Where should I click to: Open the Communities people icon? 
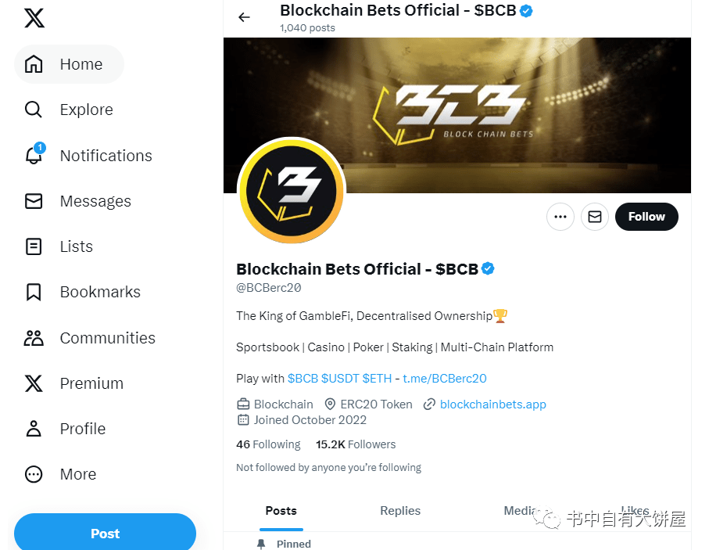click(x=34, y=338)
